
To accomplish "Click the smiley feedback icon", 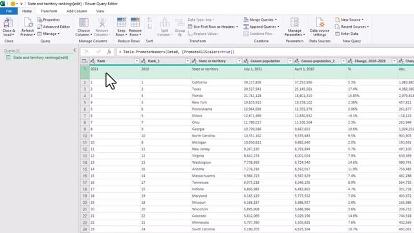I will (x=12, y=4).
